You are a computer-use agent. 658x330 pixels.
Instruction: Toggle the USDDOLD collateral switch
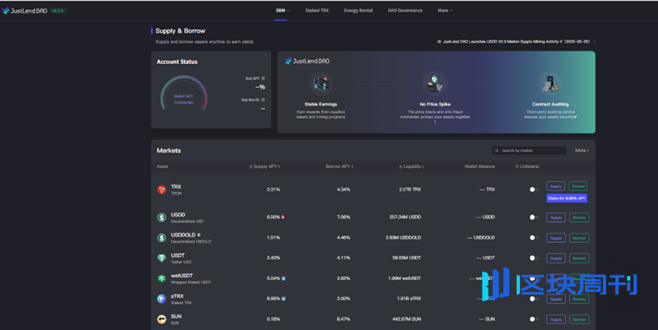point(534,238)
